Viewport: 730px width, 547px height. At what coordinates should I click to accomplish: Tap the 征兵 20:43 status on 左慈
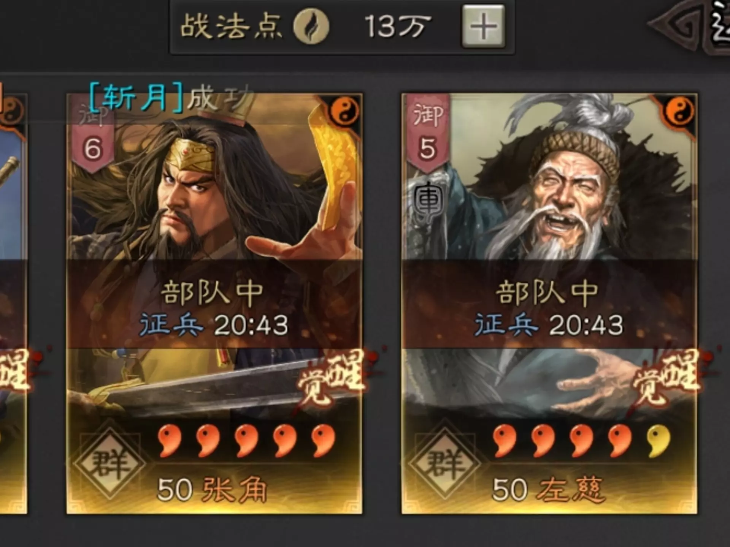(x=549, y=325)
